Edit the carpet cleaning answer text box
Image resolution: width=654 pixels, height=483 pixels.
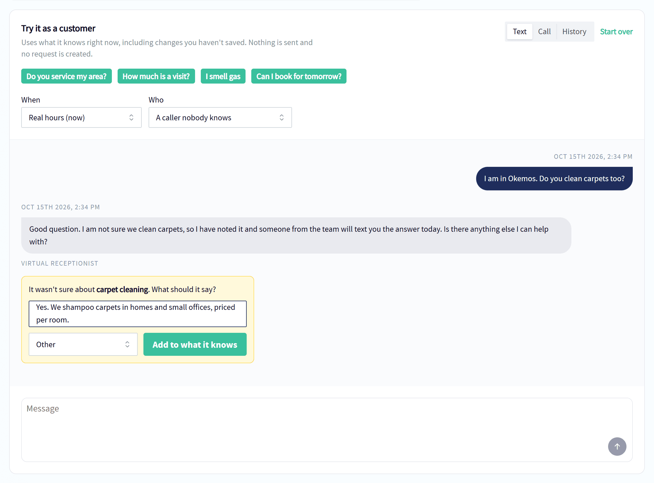(137, 314)
